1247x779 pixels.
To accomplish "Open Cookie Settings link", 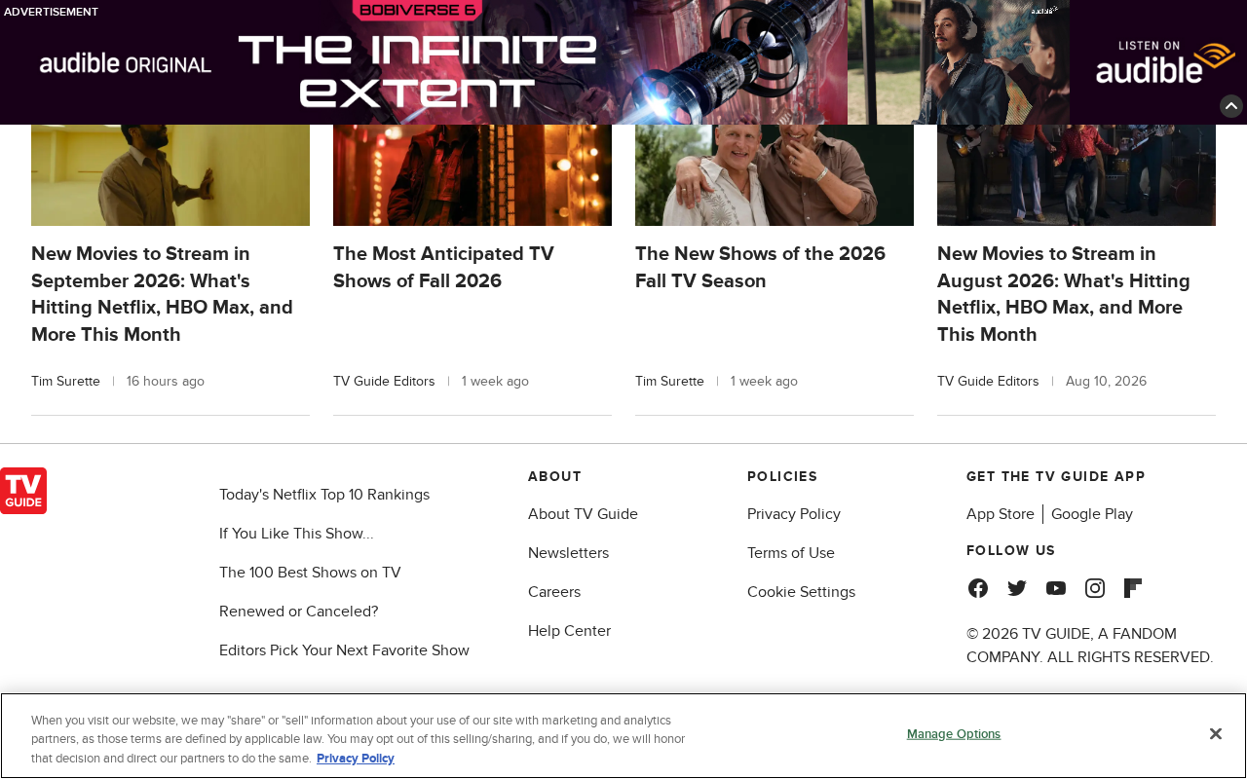I will (x=801, y=592).
